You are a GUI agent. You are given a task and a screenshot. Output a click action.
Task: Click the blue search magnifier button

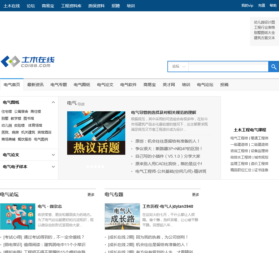(x=273, y=67)
